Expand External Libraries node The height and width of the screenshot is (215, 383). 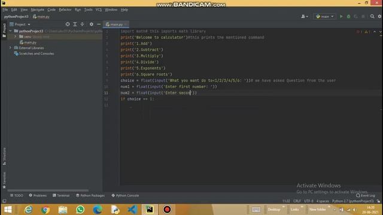tap(10, 48)
